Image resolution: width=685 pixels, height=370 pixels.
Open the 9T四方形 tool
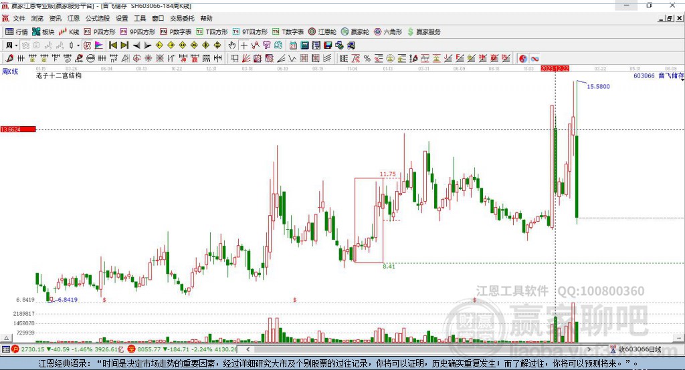point(250,32)
